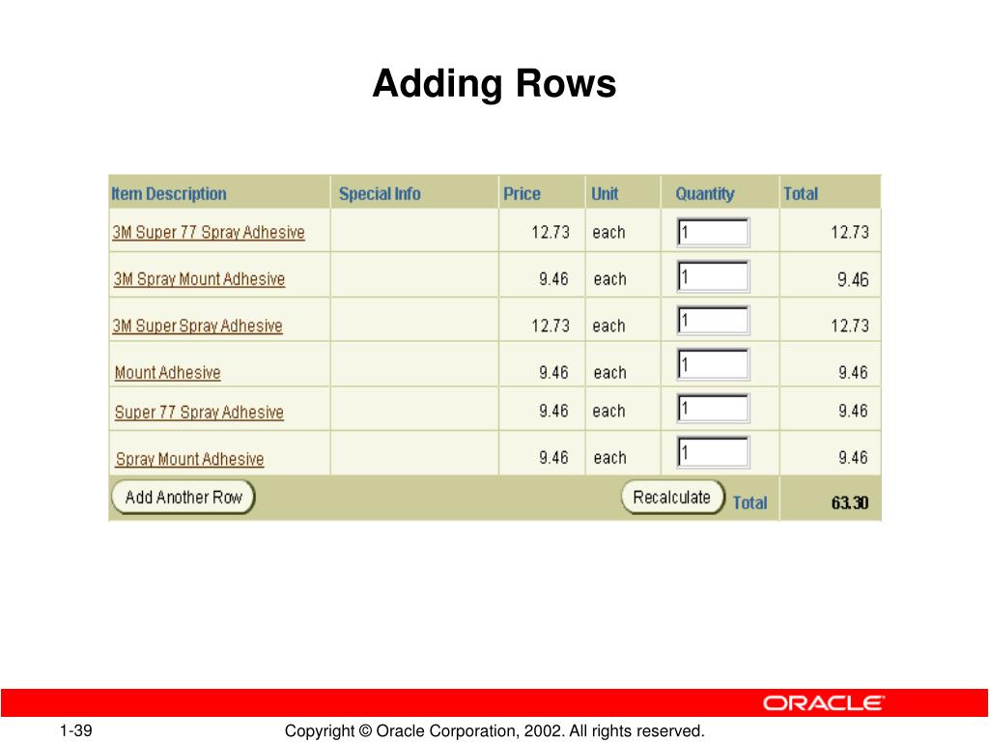The height and width of the screenshot is (742, 989).
Task: Click the Oracle copyright notice text
Action: (x=494, y=730)
